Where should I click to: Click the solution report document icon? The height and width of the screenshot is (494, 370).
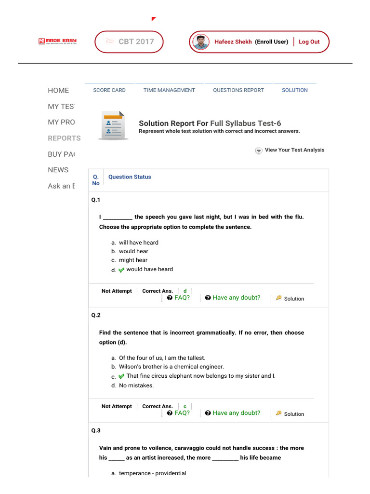click(x=113, y=125)
